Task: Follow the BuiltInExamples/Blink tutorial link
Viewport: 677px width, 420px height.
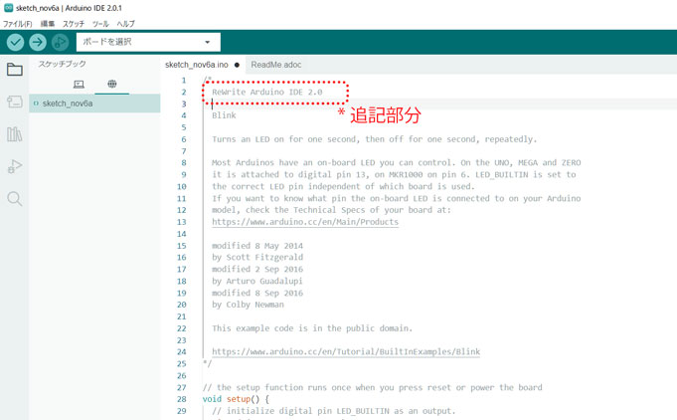Action: pos(346,351)
